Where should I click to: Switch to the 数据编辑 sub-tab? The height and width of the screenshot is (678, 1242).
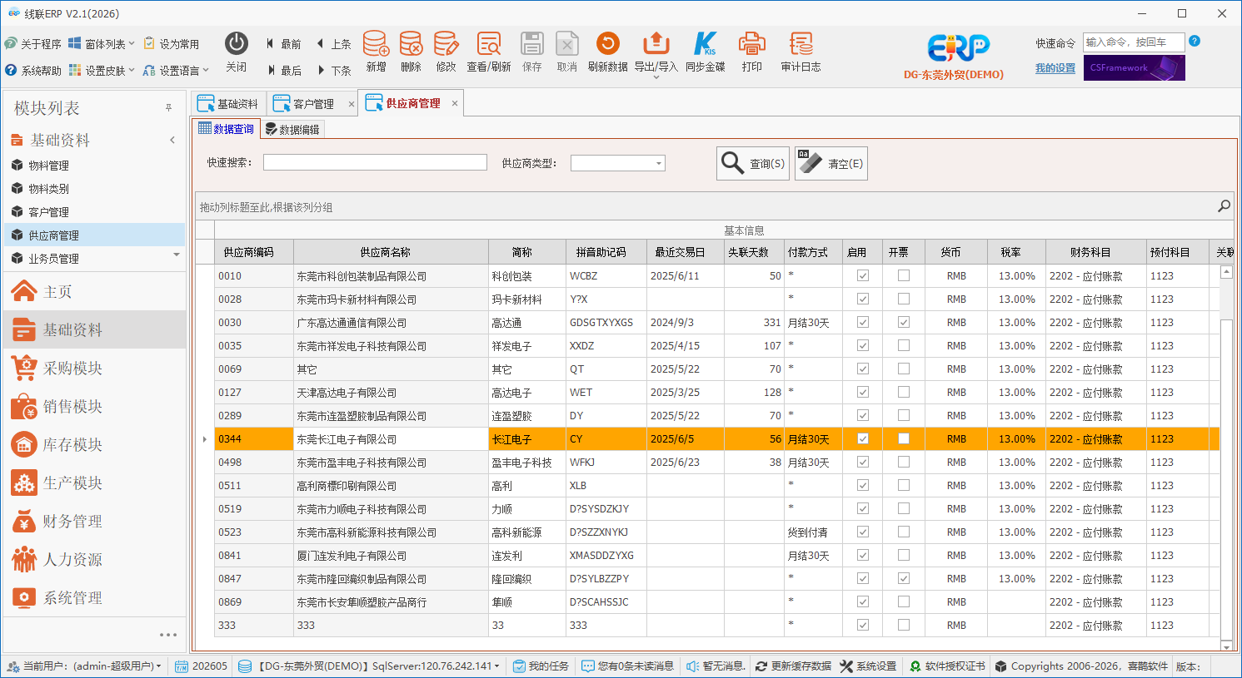click(292, 129)
